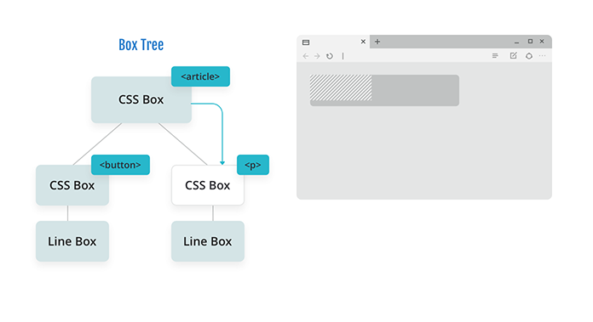593x322 pixels.
Task: Click the hatched area in page box
Action: point(341,88)
